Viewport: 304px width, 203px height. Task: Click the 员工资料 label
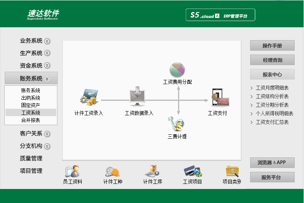[73, 182]
